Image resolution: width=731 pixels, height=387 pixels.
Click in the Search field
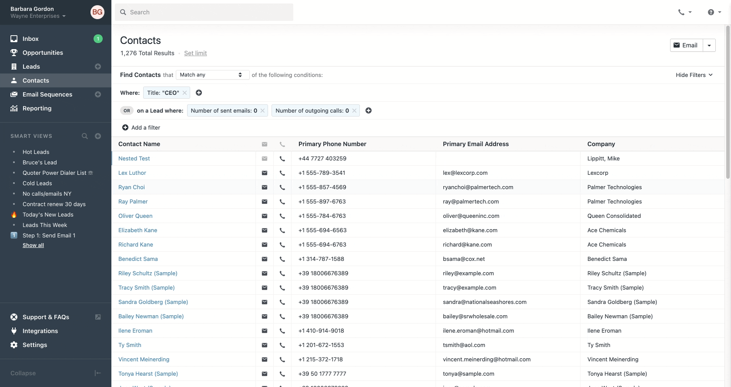204,12
